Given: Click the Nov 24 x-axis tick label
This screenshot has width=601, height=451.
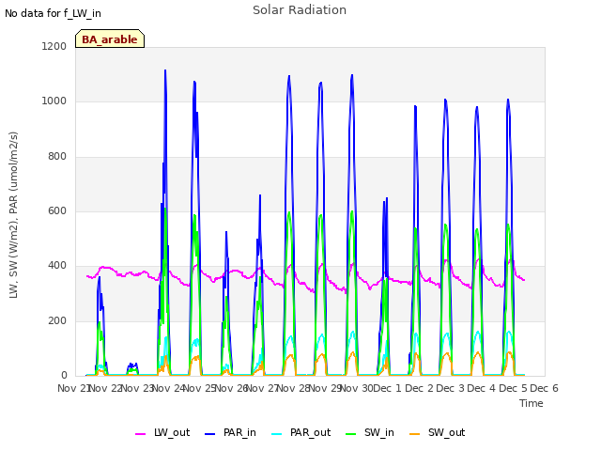Looking at the screenshot, I should [x=169, y=388].
